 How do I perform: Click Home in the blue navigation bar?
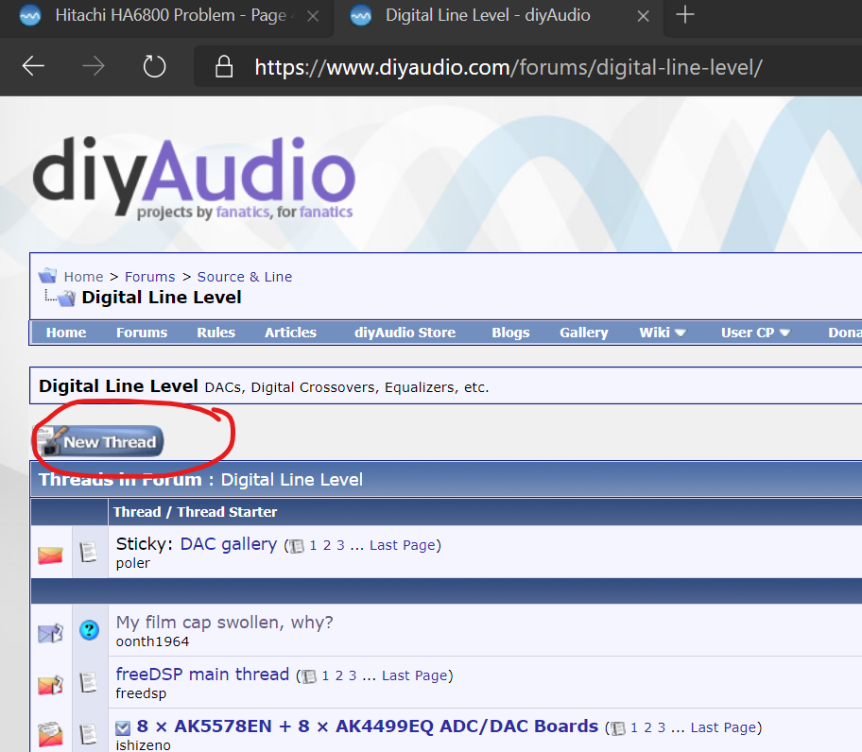pos(66,333)
